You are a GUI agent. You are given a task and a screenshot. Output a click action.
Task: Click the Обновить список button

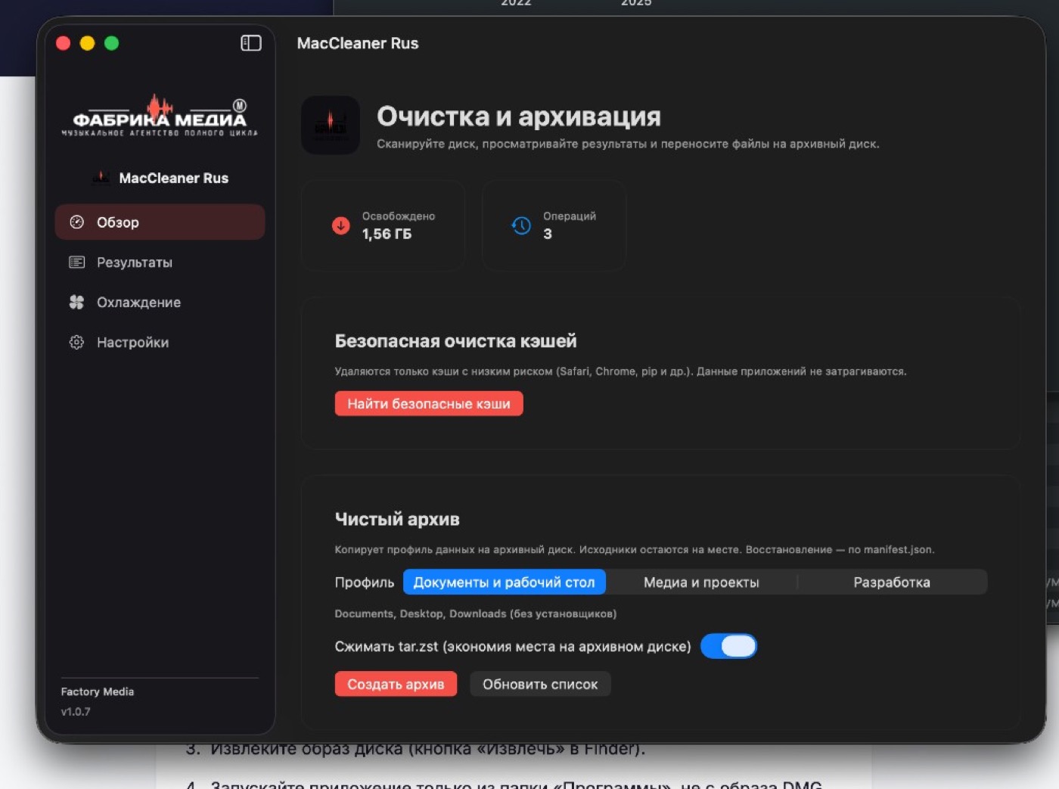(x=540, y=684)
